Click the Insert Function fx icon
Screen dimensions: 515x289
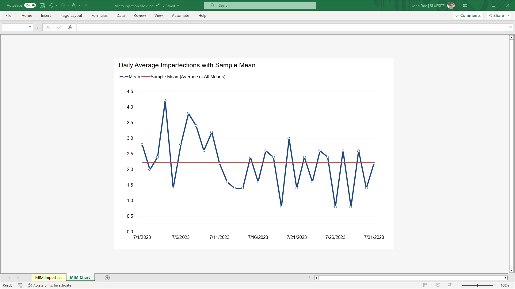point(70,27)
